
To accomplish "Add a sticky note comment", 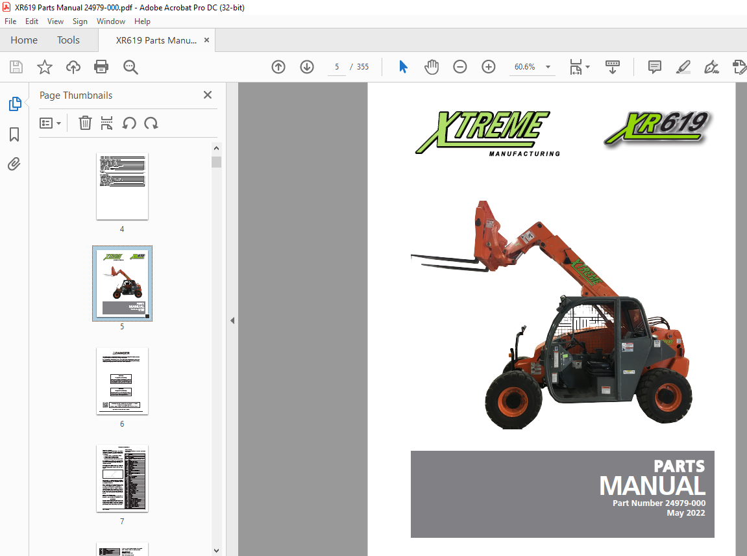I will coord(655,67).
